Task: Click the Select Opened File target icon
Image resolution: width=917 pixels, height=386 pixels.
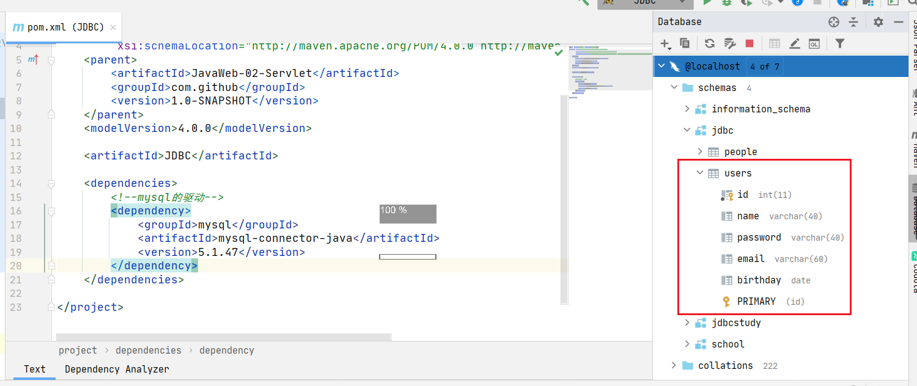Action: pos(834,22)
